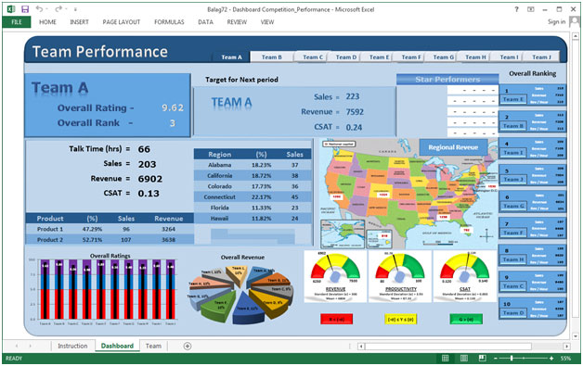Select the Team G dashboard tab

[443, 57]
